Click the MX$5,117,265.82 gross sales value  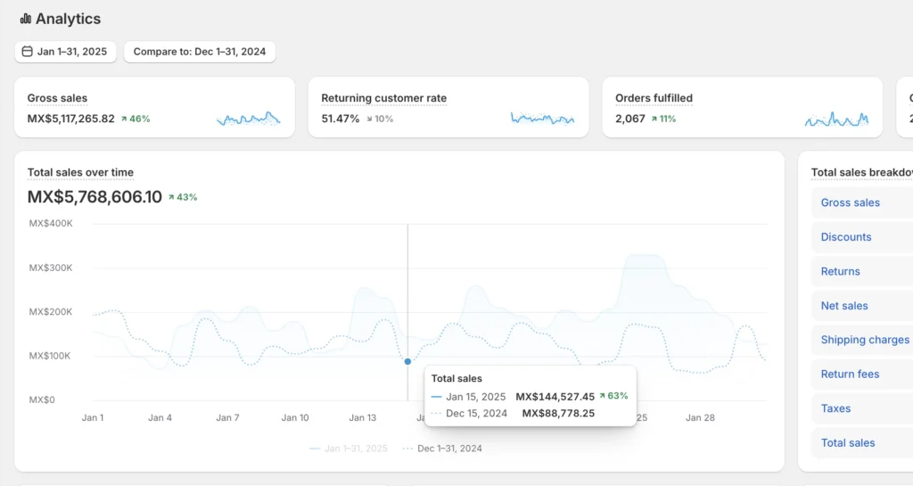point(71,119)
